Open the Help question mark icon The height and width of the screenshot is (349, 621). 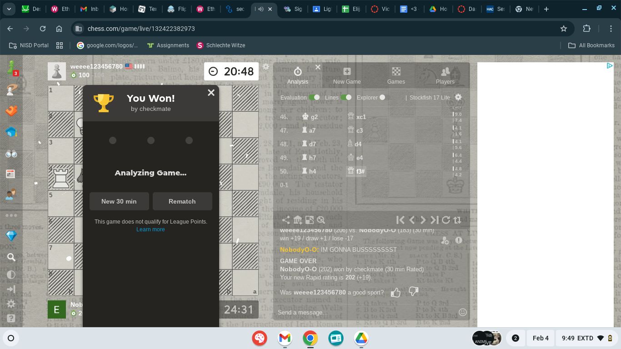tap(11, 318)
